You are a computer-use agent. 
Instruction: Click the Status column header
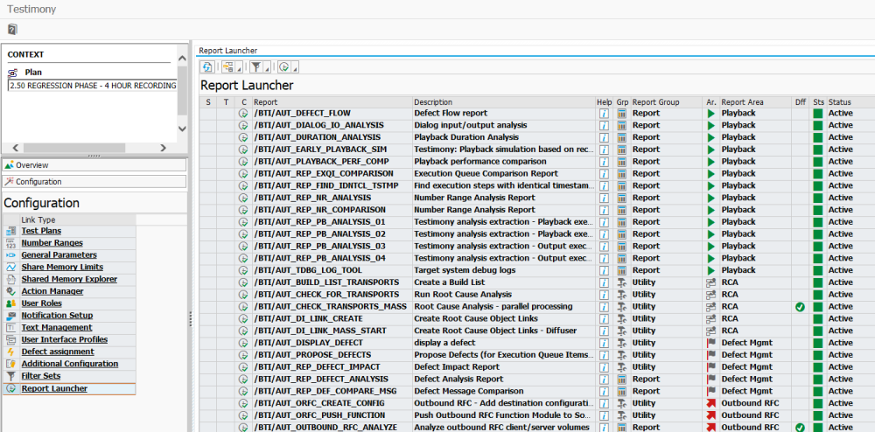click(x=850, y=102)
